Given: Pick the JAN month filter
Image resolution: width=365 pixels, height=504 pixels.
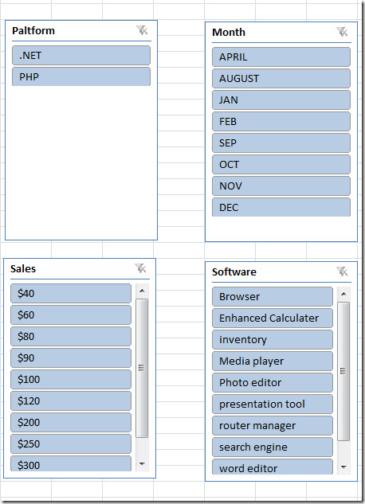Looking at the screenshot, I should pos(281,100).
